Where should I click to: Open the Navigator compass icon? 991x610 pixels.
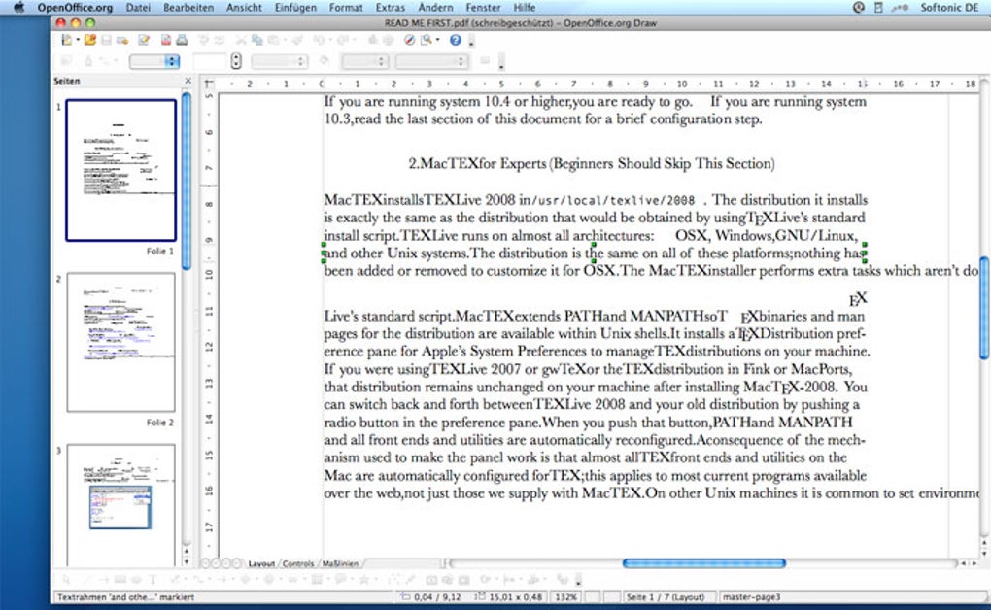click(x=410, y=40)
